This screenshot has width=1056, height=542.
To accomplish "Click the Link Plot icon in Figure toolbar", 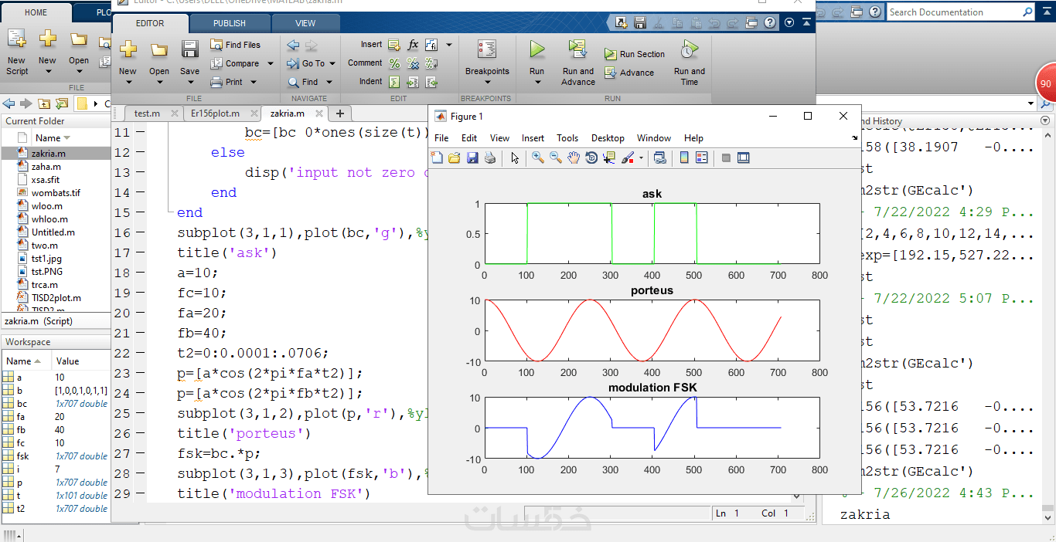I will (x=659, y=158).
